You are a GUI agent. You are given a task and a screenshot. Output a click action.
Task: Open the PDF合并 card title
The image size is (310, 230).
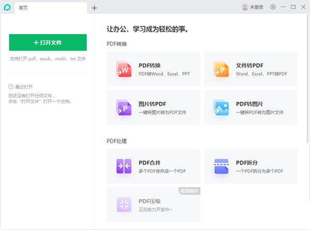coord(149,163)
